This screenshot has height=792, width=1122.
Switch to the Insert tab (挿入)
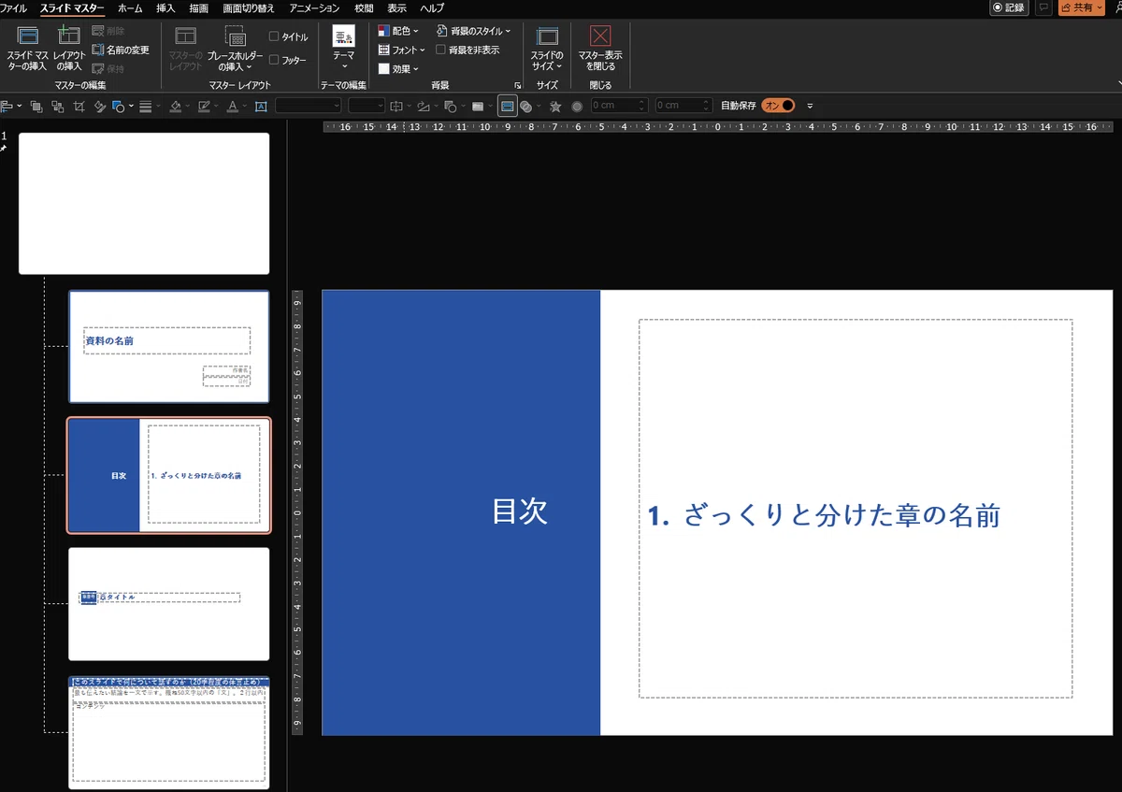coord(165,7)
